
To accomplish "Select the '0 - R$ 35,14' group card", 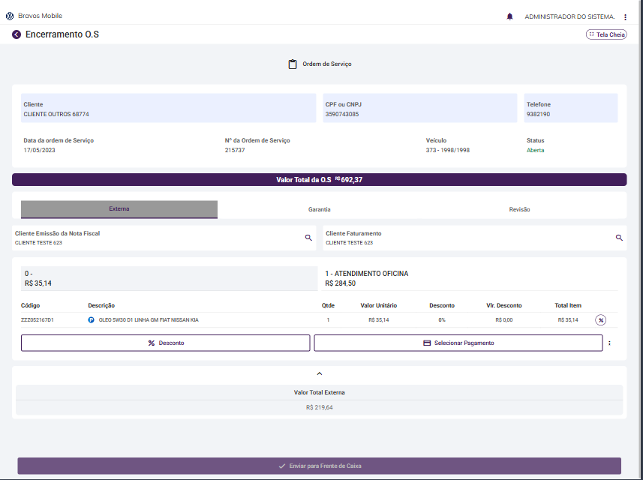I will (x=170, y=278).
